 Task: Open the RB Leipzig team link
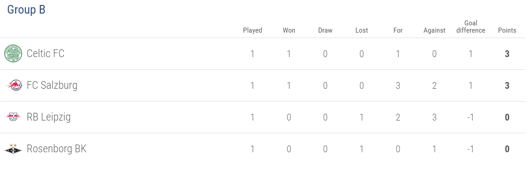tap(49, 117)
